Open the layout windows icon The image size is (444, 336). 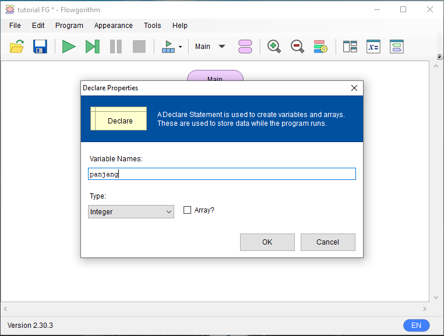350,47
